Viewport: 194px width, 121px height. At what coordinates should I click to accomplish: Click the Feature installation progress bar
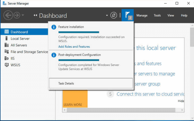tap(79, 32)
